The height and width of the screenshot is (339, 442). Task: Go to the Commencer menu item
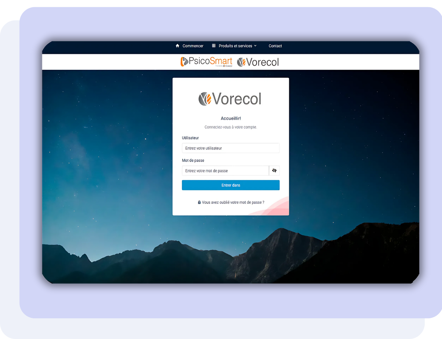point(193,46)
